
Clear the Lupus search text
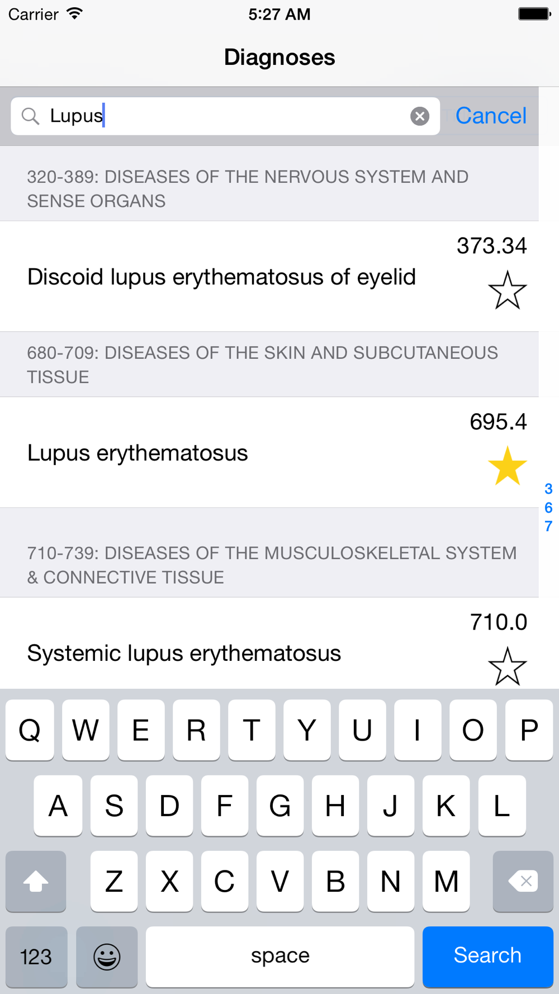click(x=419, y=116)
